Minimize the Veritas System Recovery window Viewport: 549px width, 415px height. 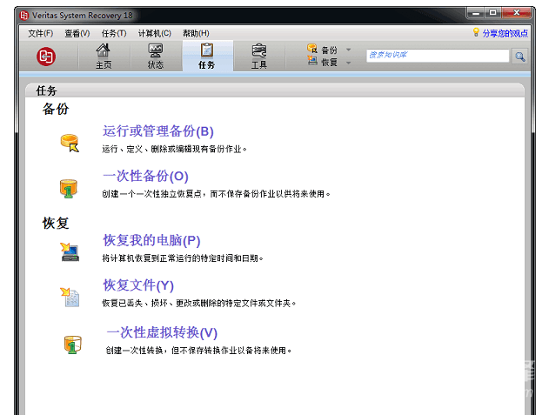coord(476,13)
